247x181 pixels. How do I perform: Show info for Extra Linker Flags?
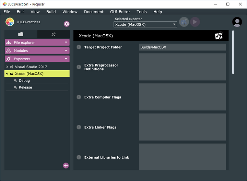(x=79, y=127)
